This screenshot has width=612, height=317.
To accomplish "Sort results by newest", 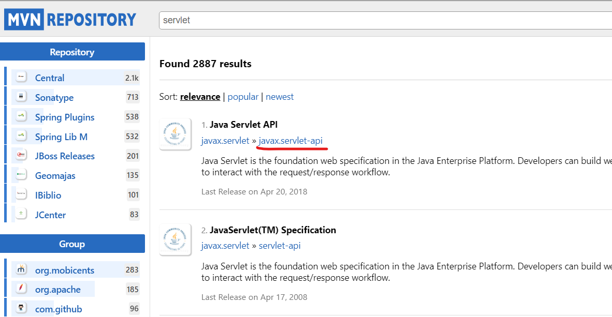I will pyautogui.click(x=280, y=97).
